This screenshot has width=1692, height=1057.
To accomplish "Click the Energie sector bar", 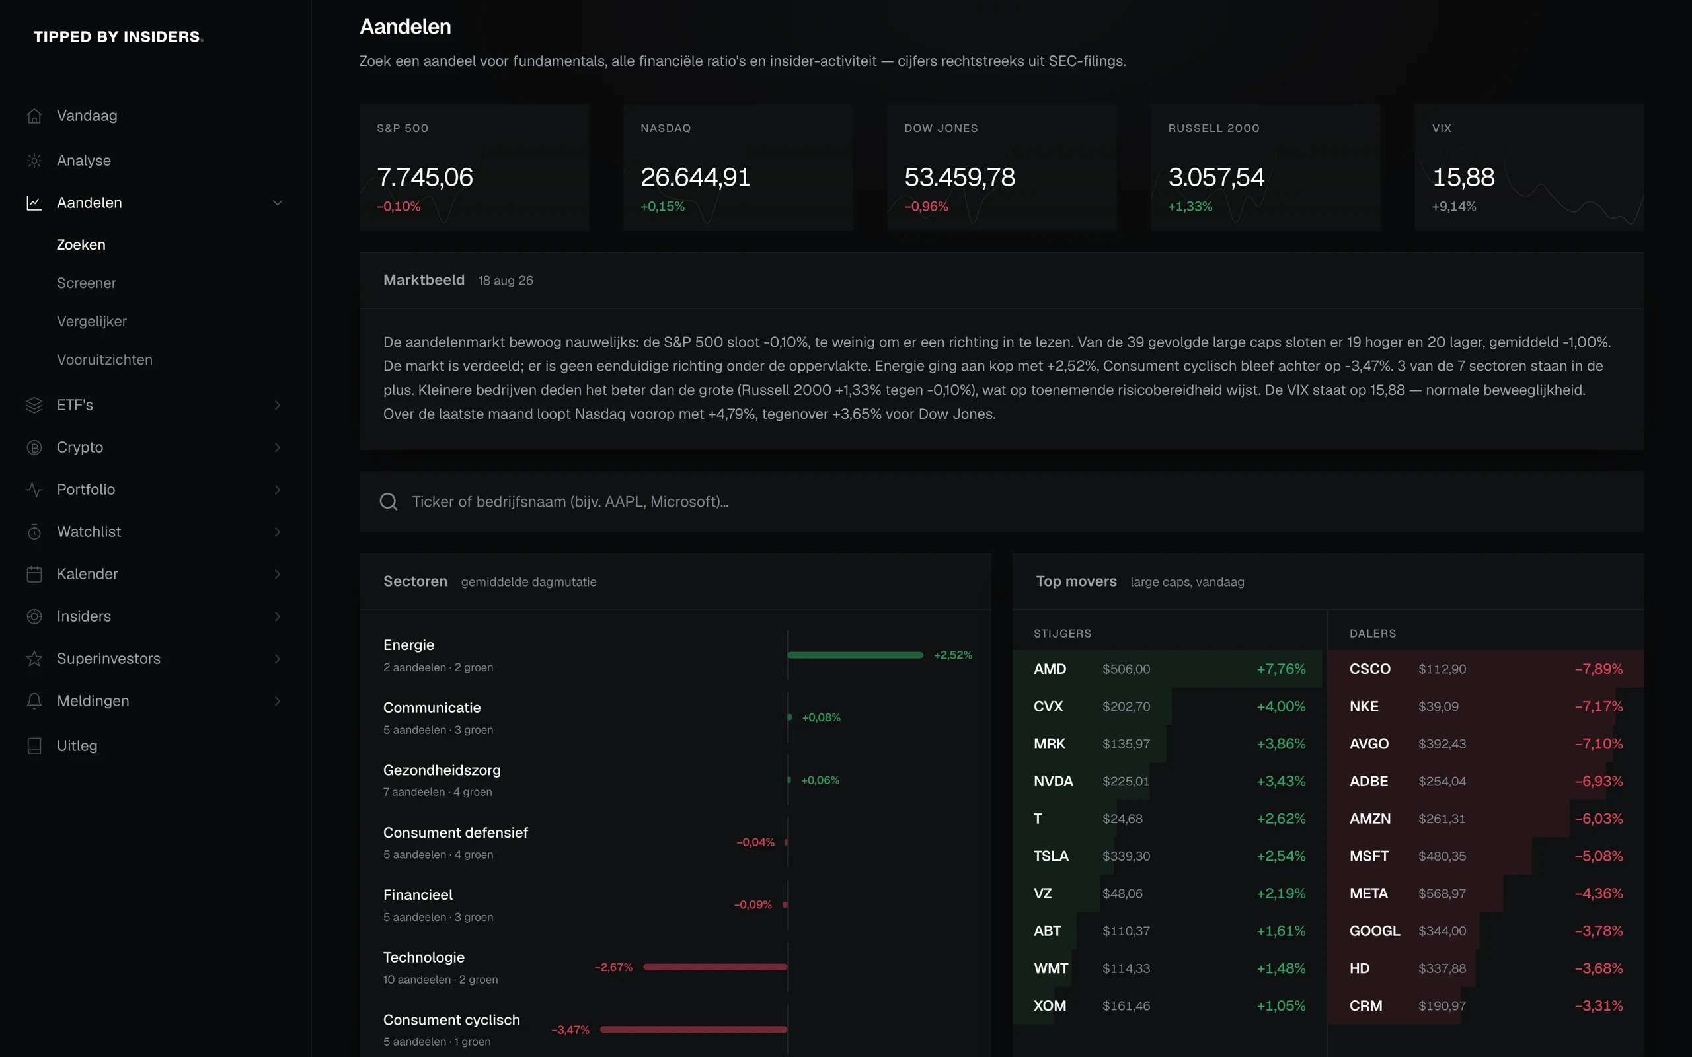I will 855,655.
